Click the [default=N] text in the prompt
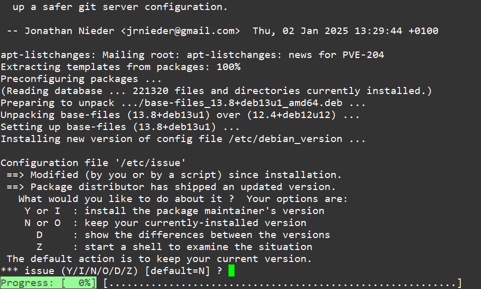The image size is (481, 289). [x=177, y=270]
